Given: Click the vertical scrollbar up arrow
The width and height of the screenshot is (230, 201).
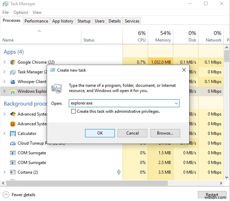Looking at the screenshot, I should click(227, 47).
